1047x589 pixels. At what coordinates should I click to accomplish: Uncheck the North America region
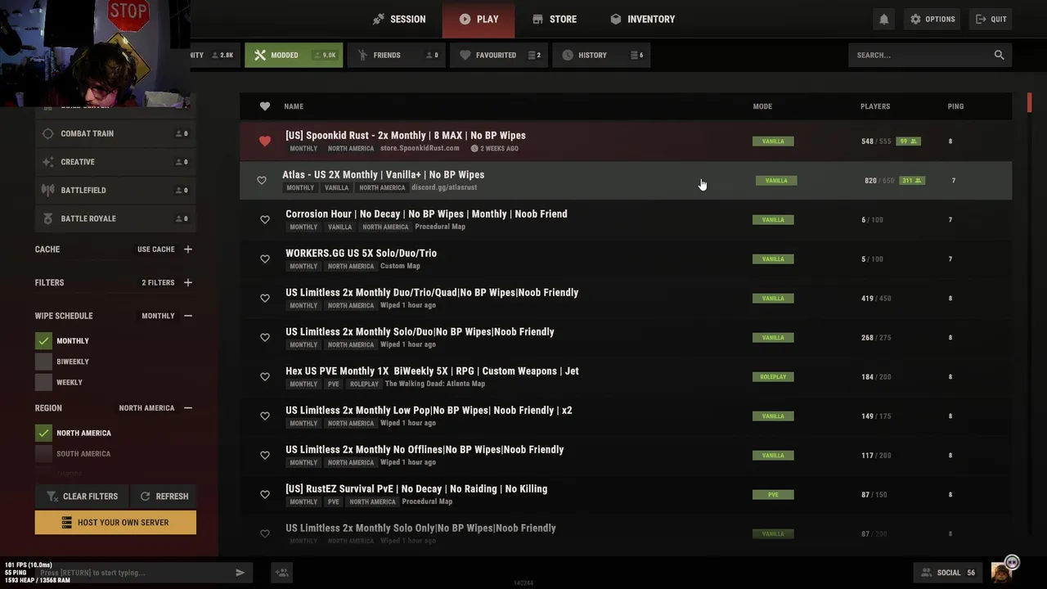43,433
